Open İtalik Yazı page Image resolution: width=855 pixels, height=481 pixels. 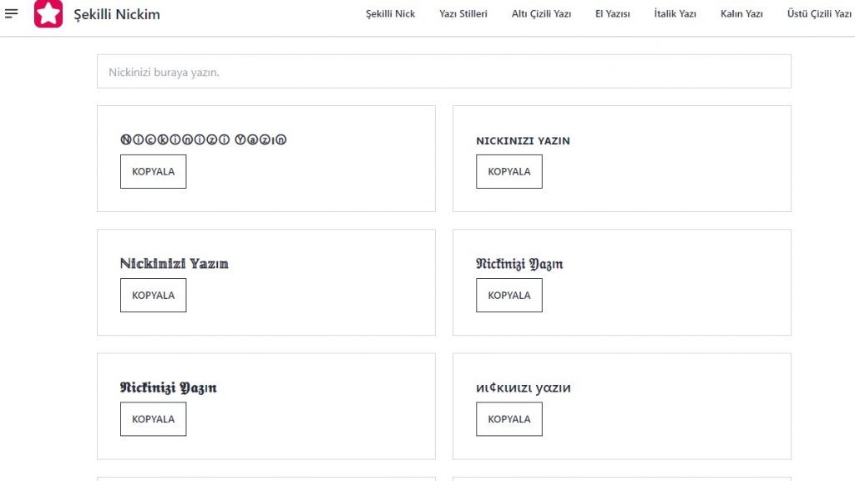675,14
